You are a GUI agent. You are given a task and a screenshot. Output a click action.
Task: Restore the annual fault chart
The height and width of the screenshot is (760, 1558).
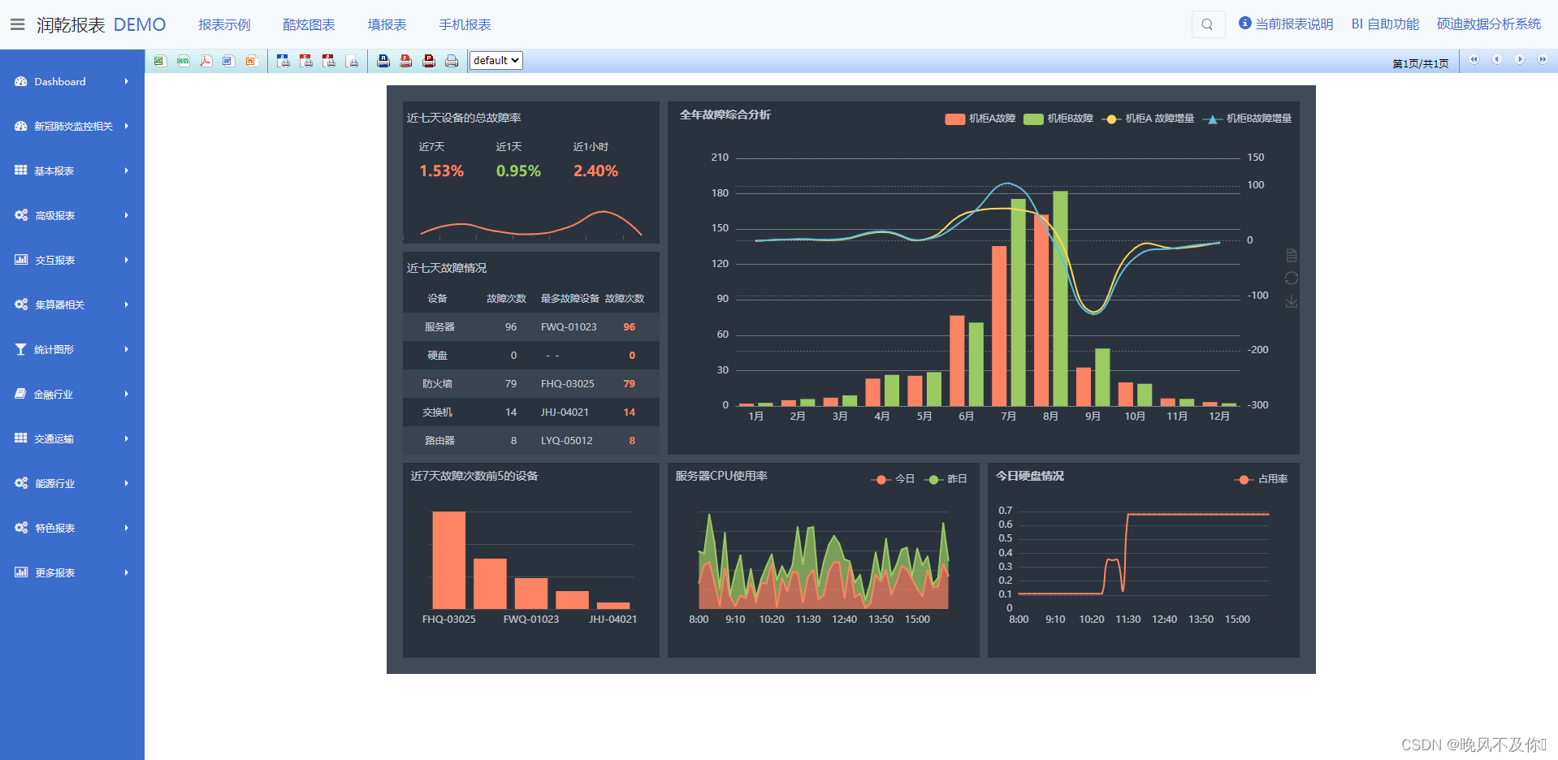coord(1292,279)
